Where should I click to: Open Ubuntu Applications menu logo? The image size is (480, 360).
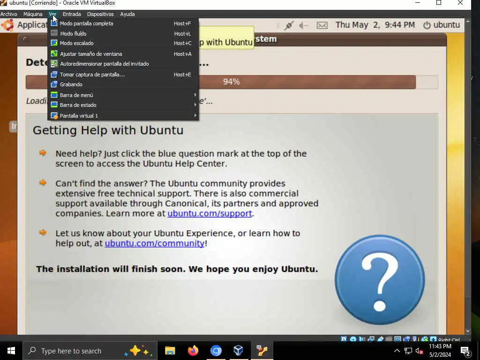point(7,25)
